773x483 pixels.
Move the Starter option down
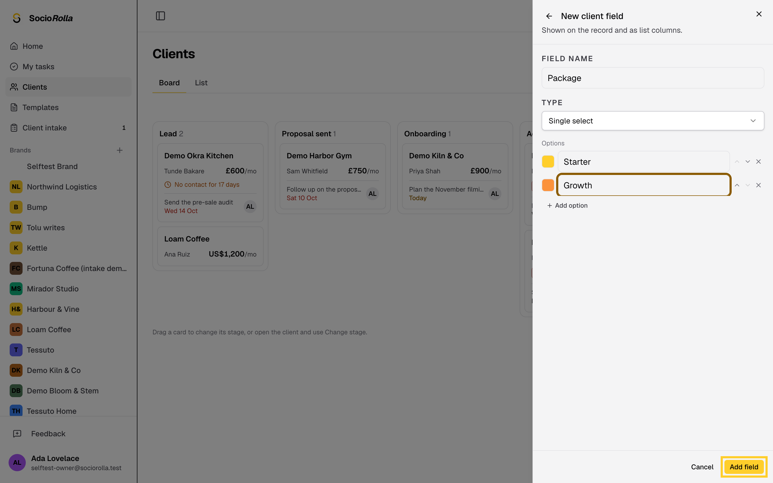tap(748, 162)
